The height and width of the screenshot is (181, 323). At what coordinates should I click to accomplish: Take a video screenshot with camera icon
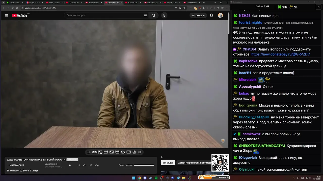point(134,152)
